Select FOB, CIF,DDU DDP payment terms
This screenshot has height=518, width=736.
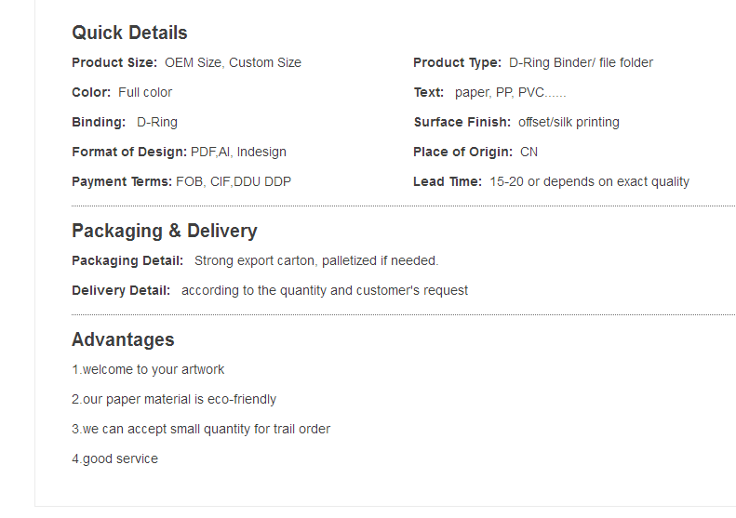tap(234, 181)
